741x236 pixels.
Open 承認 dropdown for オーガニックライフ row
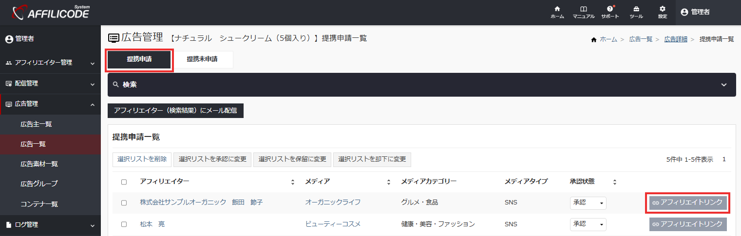click(588, 203)
